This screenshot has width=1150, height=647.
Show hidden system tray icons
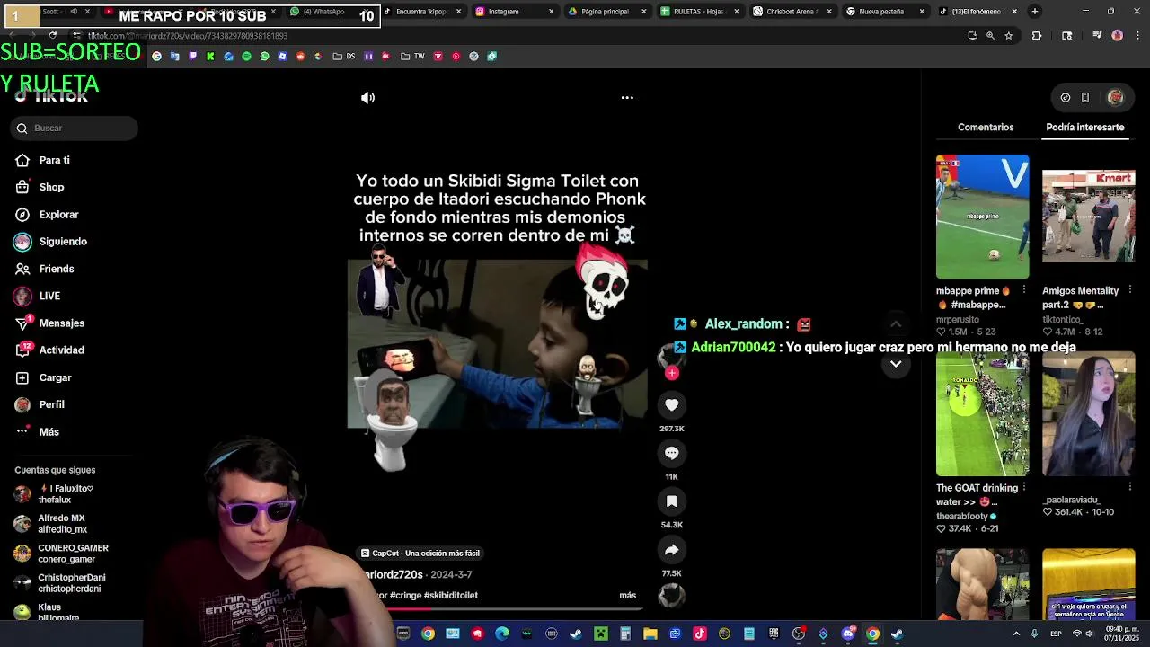click(x=1016, y=634)
